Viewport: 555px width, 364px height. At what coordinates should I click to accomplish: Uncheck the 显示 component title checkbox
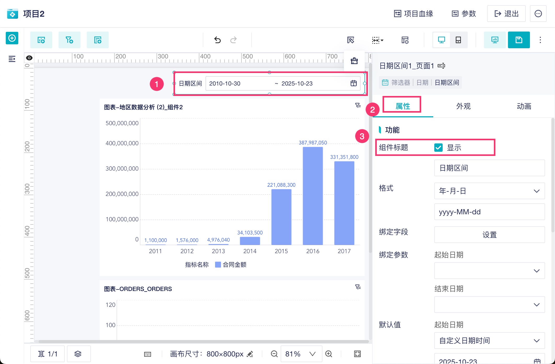coord(438,148)
